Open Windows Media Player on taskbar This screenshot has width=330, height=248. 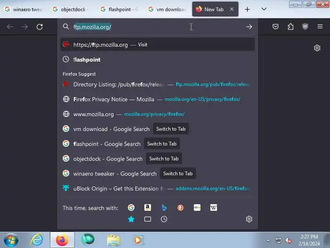click(x=138, y=240)
